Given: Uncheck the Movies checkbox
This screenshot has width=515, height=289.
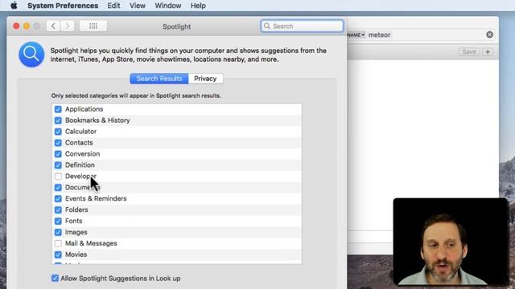Looking at the screenshot, I should 58,254.
